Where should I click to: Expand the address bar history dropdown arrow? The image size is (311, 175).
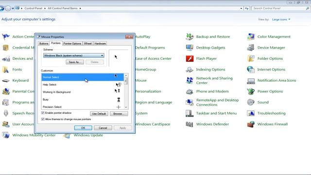[241, 8]
